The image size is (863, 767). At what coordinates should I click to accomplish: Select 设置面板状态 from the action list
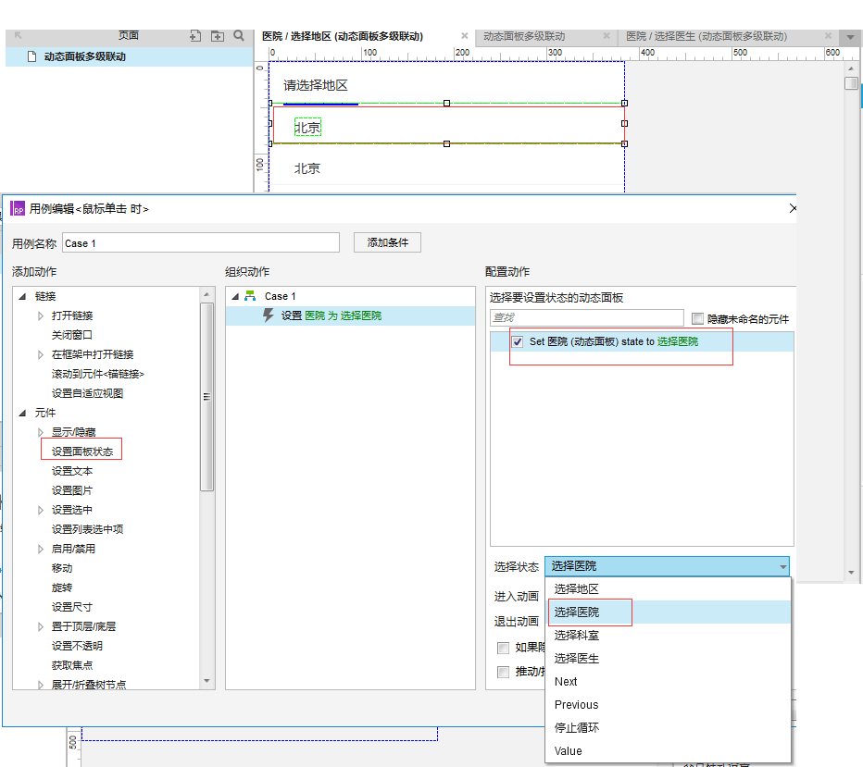[81, 449]
